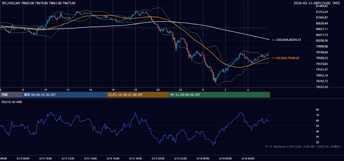
Task: Click the 5/13 16:00 date label
Action: (x=113, y=158)
